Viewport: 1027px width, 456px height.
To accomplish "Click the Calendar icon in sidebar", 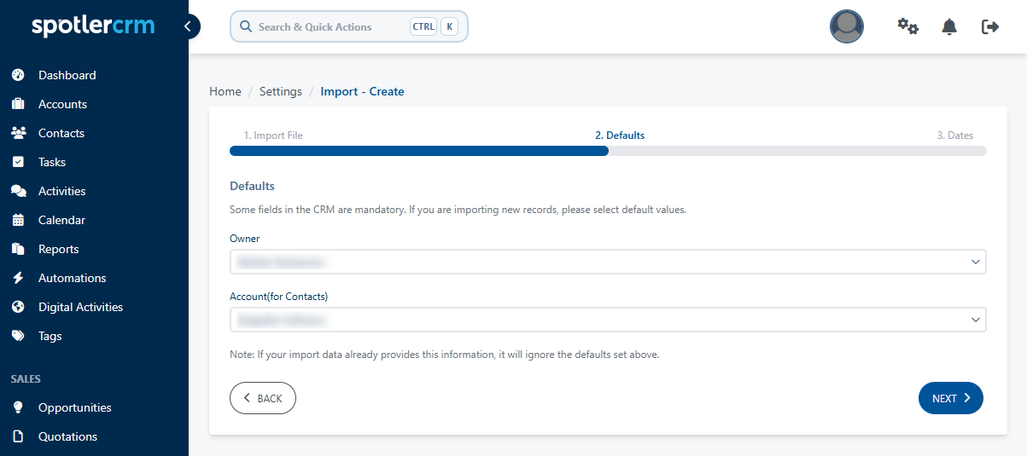I will 18,220.
